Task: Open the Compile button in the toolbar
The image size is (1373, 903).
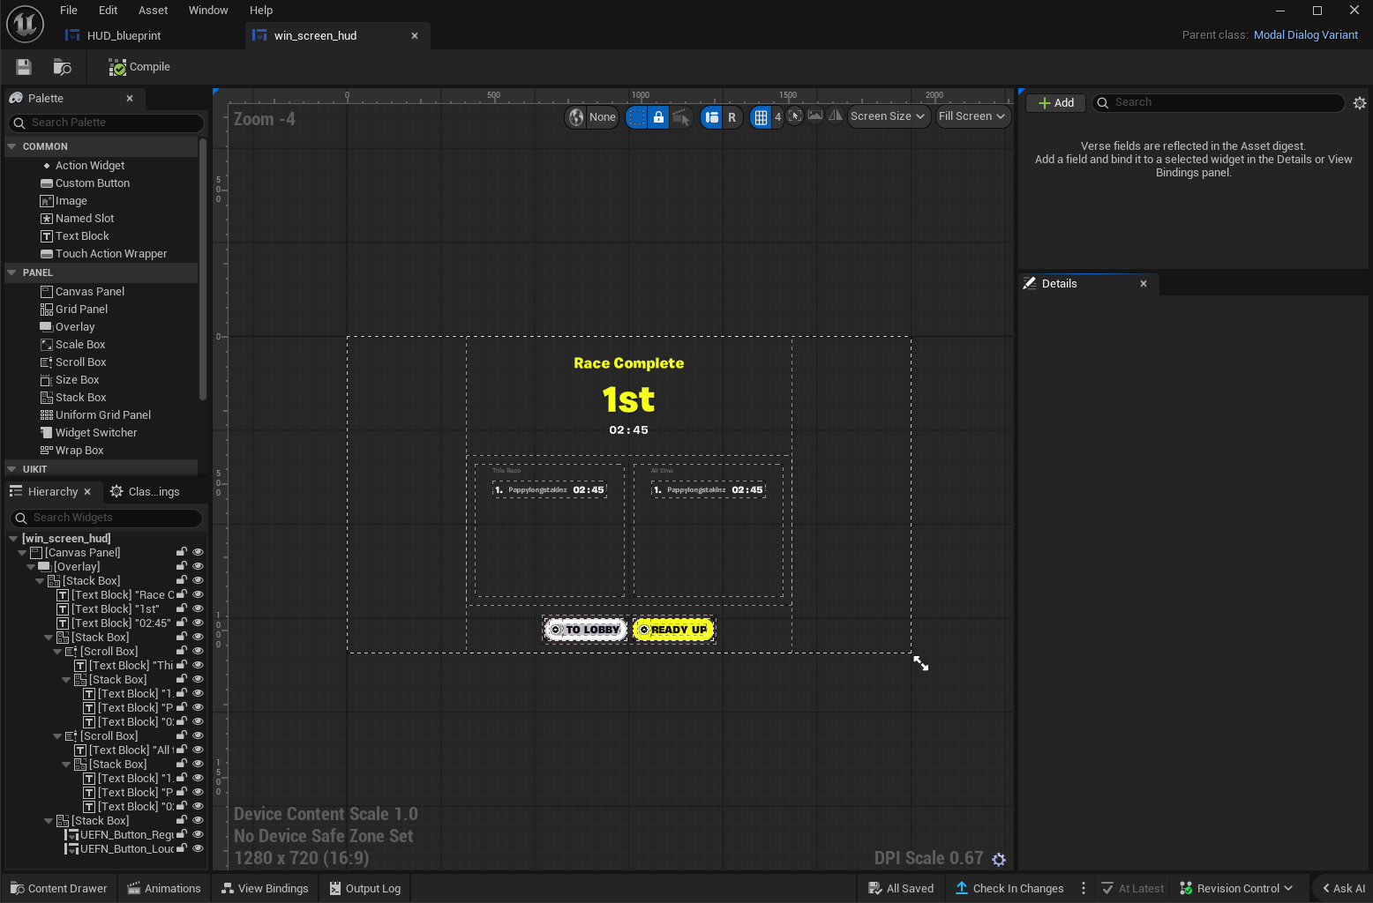Action: point(139,66)
